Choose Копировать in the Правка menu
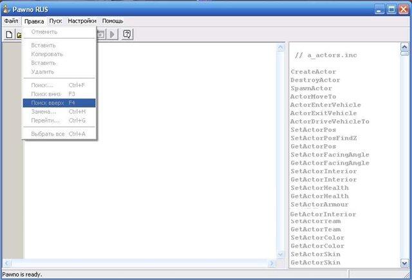The image size is (412, 280). tap(59, 54)
